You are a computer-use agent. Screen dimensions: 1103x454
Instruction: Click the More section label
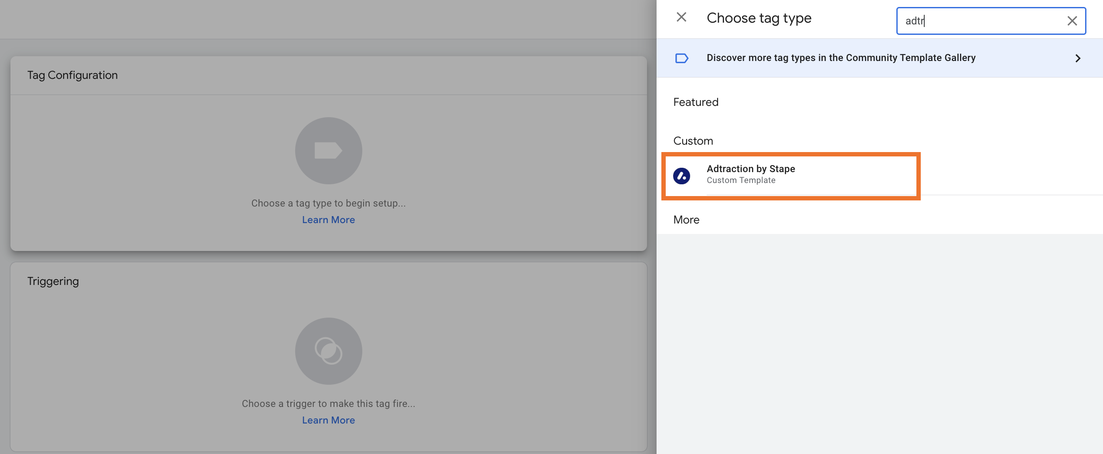(686, 220)
